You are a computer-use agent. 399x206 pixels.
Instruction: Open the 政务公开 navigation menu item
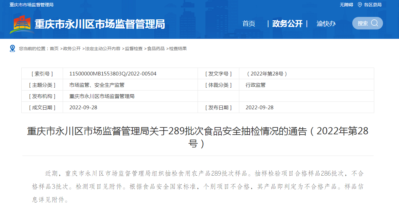(287, 23)
